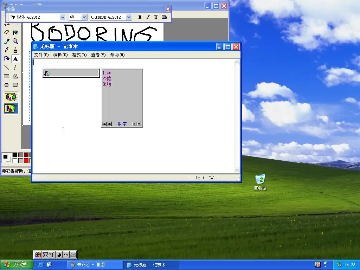Click the second Quick Launch icon

pyautogui.click(x=49, y=265)
